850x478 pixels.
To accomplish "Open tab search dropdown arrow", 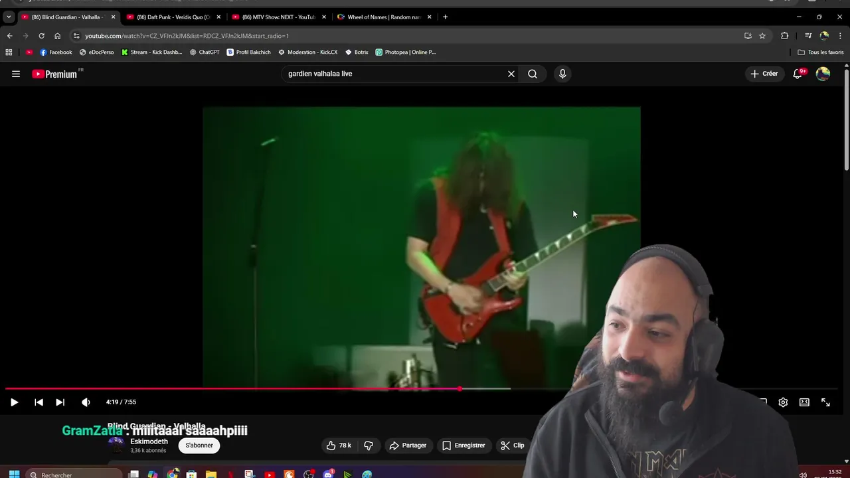I will (x=8, y=17).
